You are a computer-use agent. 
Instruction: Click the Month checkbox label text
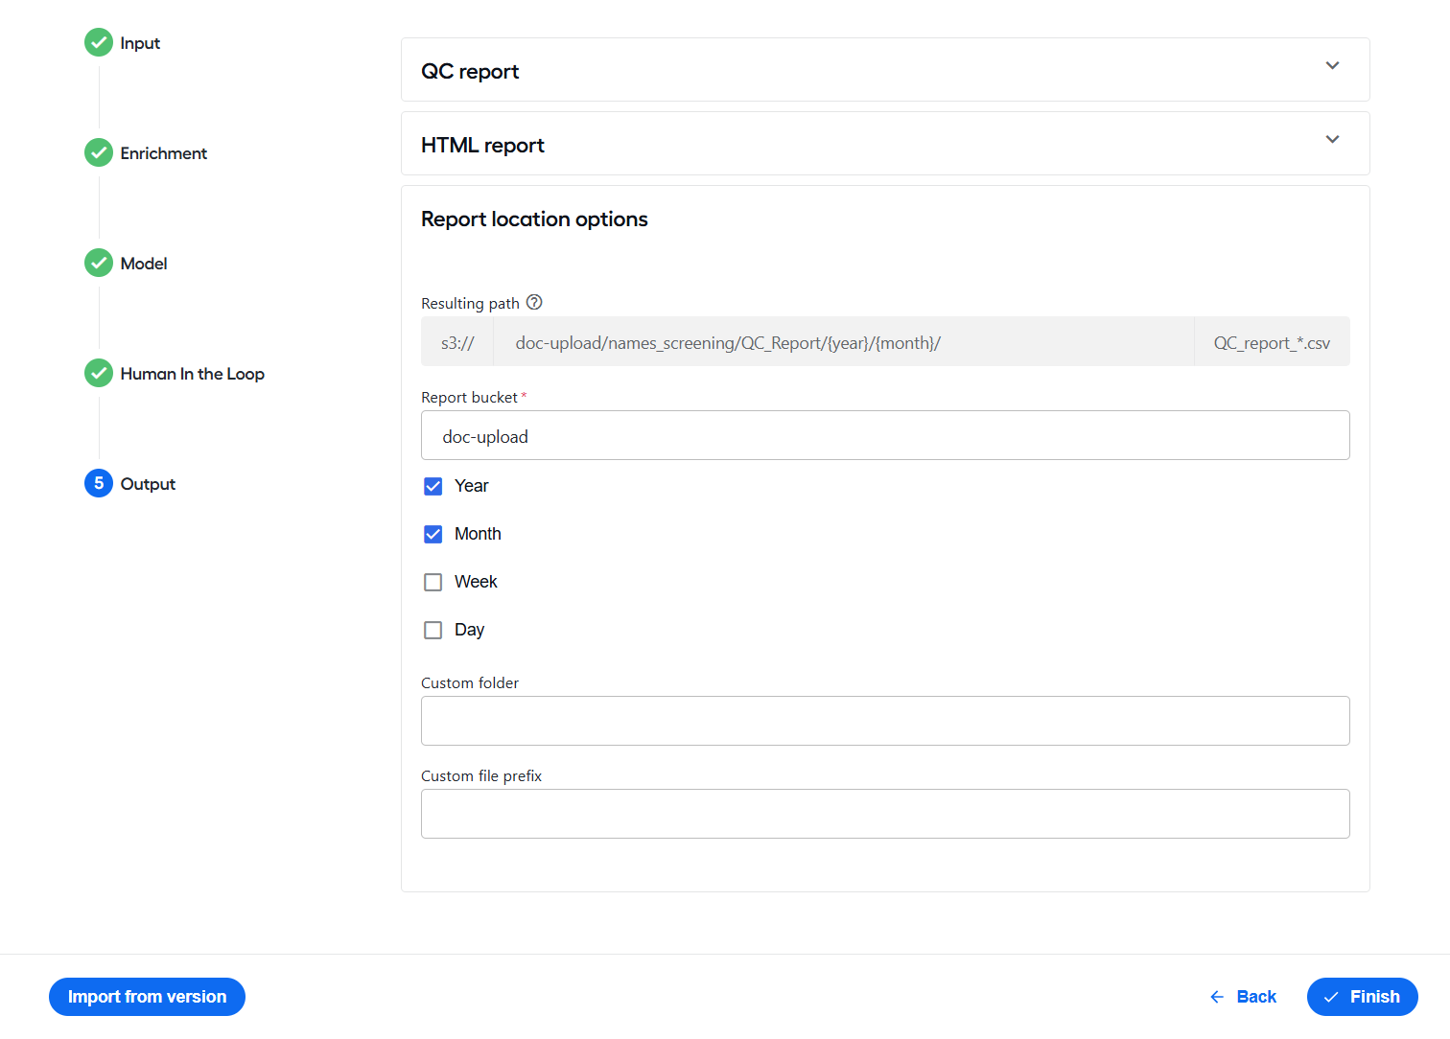pyautogui.click(x=478, y=534)
